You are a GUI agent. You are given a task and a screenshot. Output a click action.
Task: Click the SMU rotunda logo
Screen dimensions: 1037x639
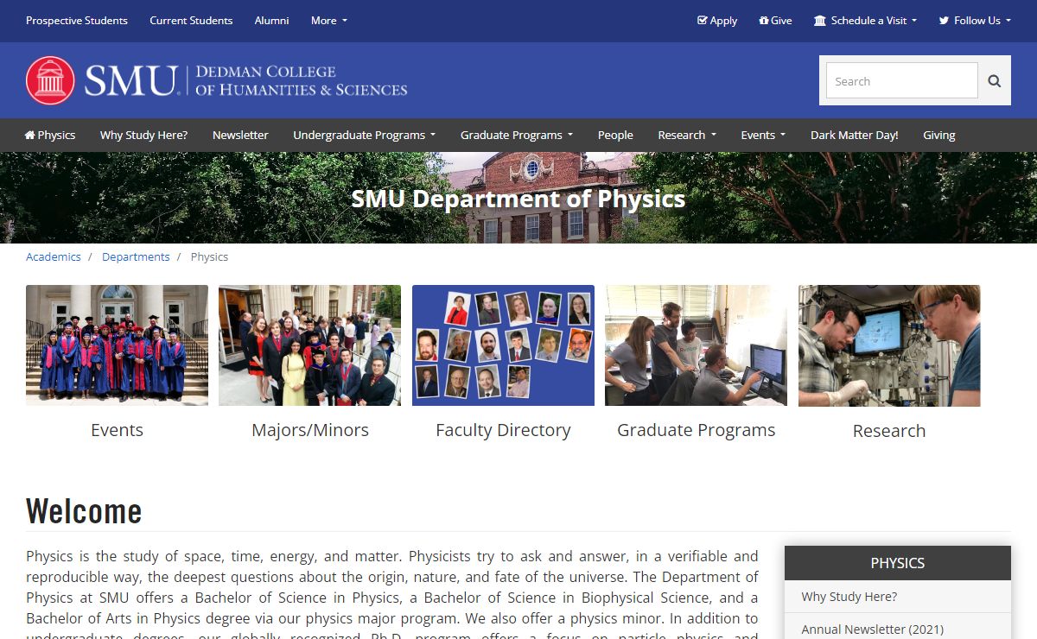point(50,80)
